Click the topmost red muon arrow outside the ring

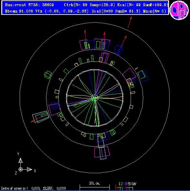(x=130, y=23)
